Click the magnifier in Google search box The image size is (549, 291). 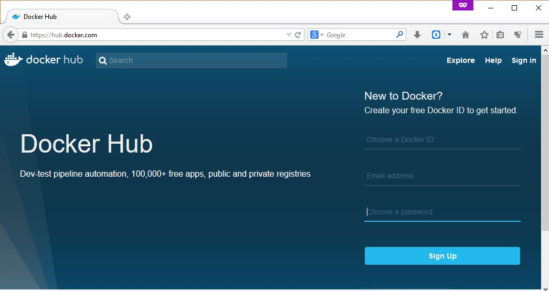point(400,35)
